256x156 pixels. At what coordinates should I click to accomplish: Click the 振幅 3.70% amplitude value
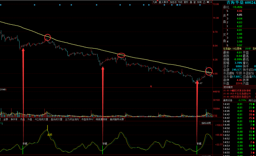click(x=238, y=63)
